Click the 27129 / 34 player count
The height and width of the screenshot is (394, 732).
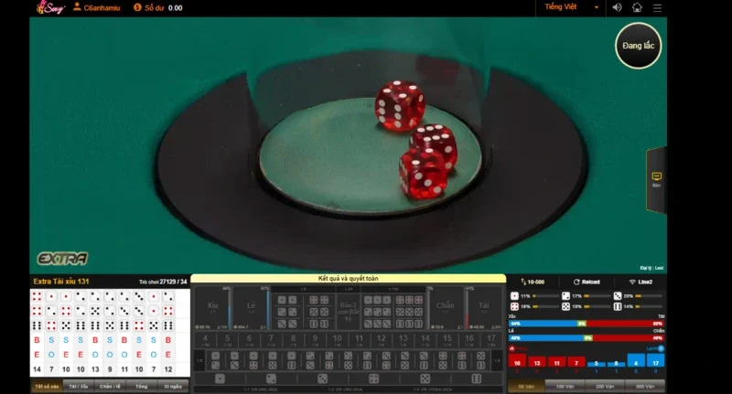pyautogui.click(x=173, y=282)
